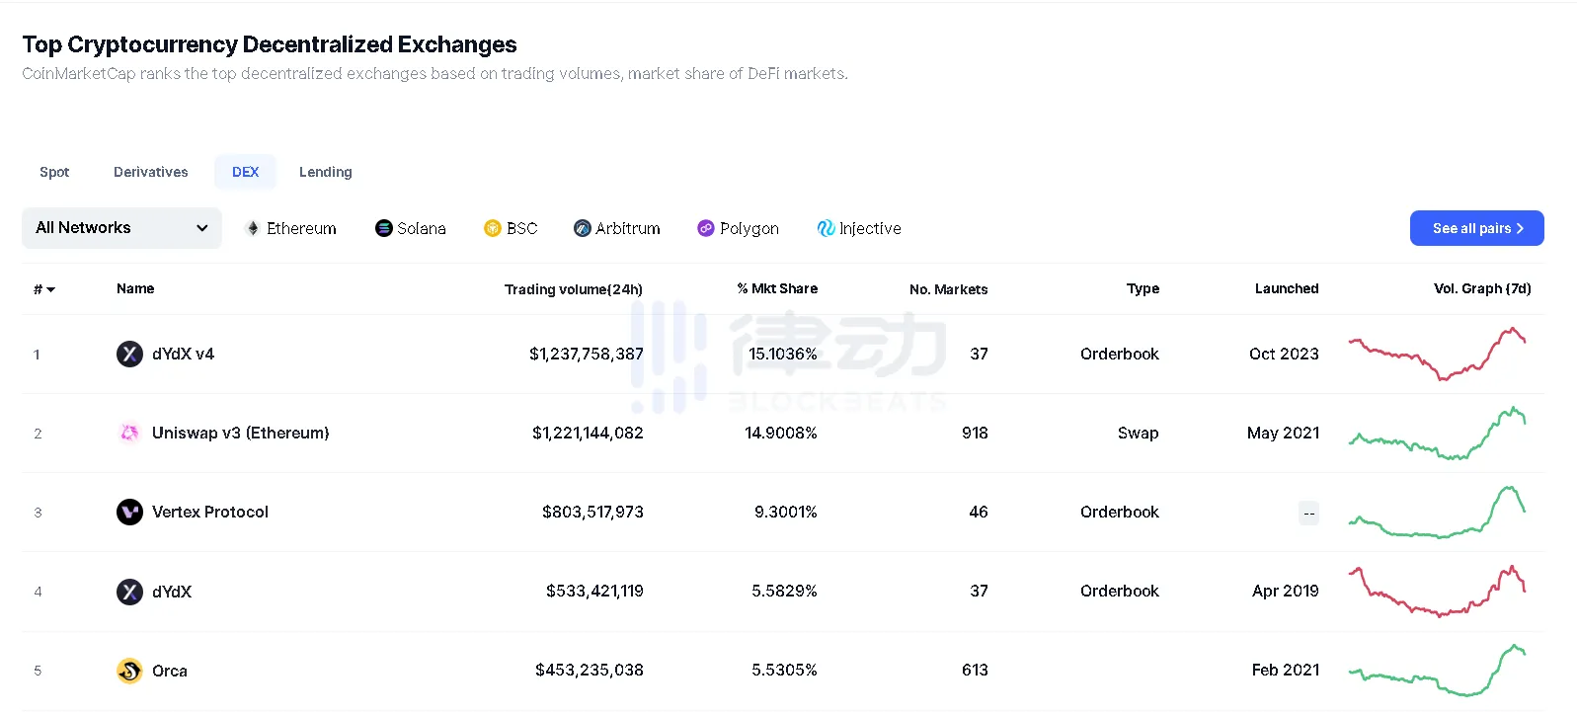
Task: Click the 918 markets count
Action: click(x=975, y=433)
